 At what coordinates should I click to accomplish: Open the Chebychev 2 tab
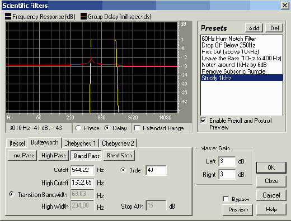click(118, 143)
